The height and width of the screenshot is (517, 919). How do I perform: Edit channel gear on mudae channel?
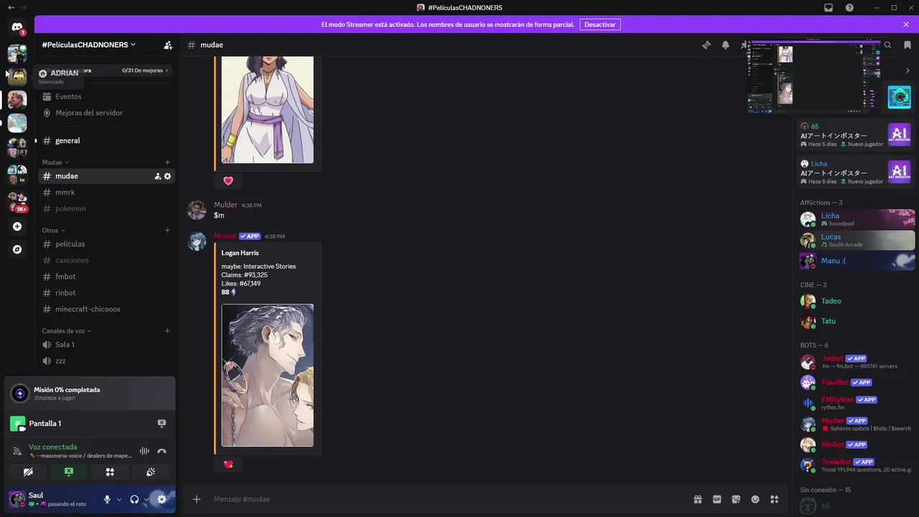pyautogui.click(x=168, y=176)
